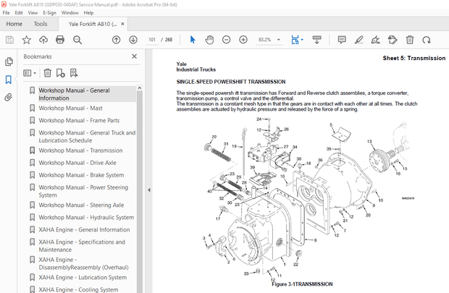Open the Edit menu
The width and height of the screenshot is (449, 293).
click(x=19, y=12)
